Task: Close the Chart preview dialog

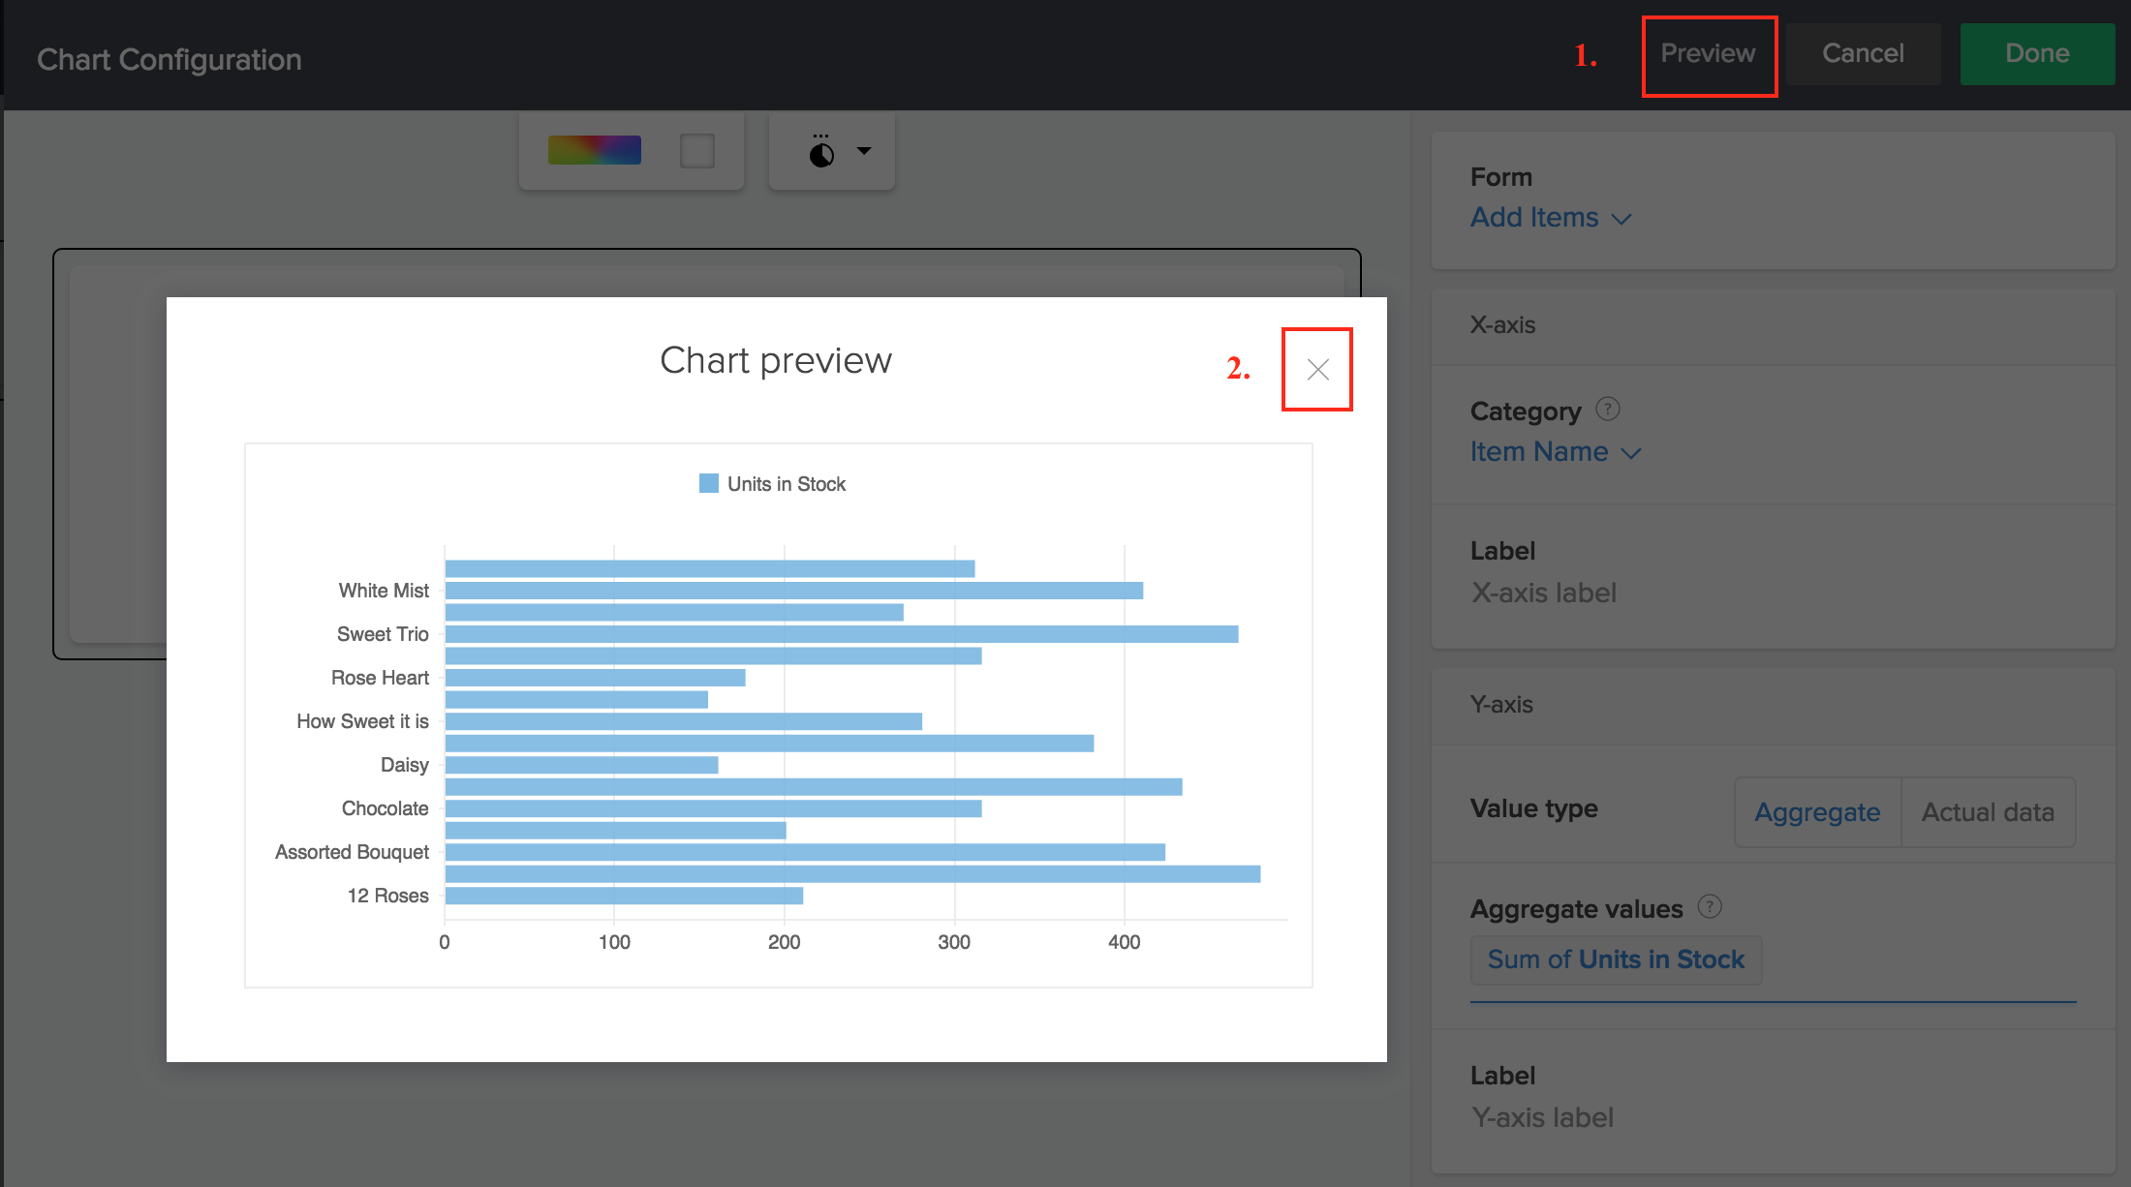Action: (x=1317, y=369)
